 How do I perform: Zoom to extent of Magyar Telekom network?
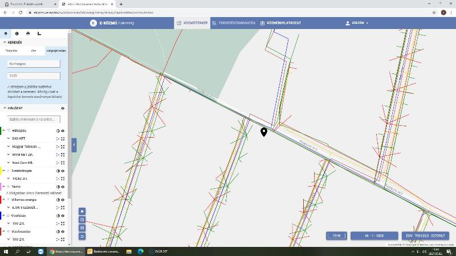(x=63, y=147)
